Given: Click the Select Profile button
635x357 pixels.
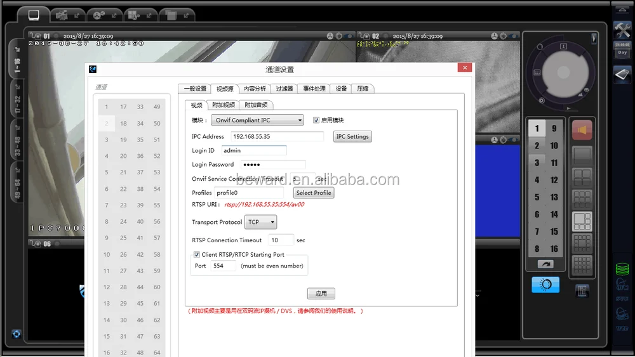Looking at the screenshot, I should tap(314, 193).
